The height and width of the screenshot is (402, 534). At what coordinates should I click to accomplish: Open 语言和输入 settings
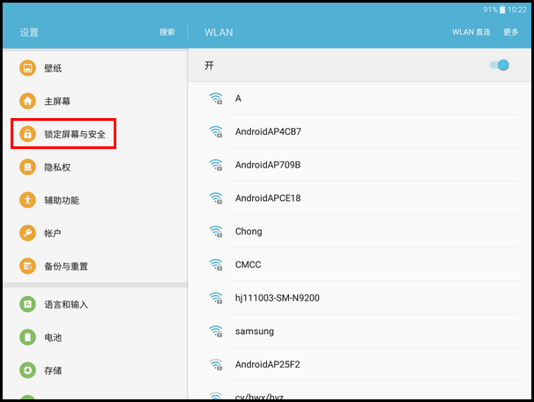pos(95,304)
